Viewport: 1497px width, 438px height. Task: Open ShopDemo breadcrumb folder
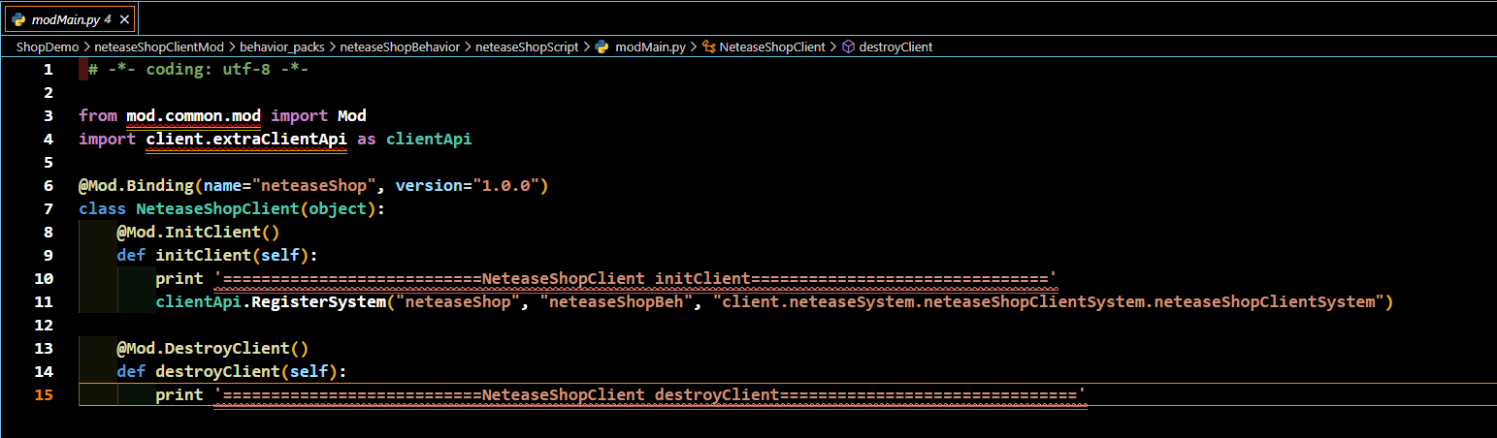tap(48, 47)
